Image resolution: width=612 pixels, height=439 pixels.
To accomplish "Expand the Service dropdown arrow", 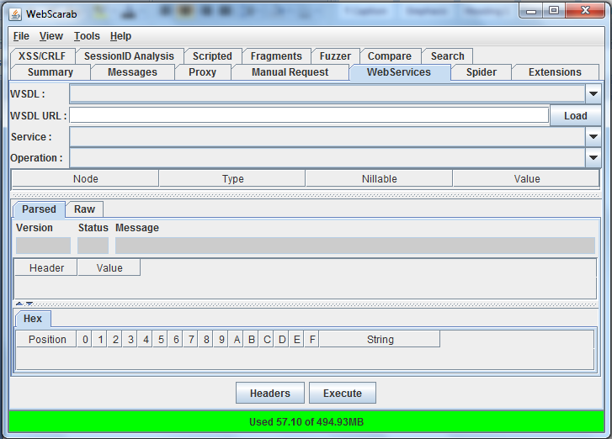I will [x=593, y=137].
